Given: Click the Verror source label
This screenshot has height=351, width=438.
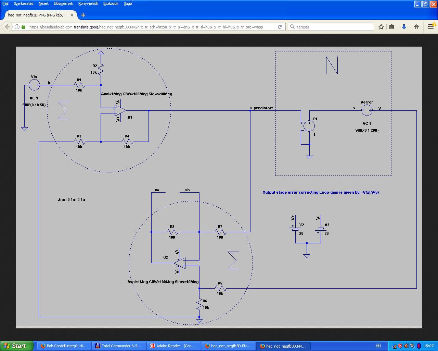Looking at the screenshot, I should click(x=366, y=102).
